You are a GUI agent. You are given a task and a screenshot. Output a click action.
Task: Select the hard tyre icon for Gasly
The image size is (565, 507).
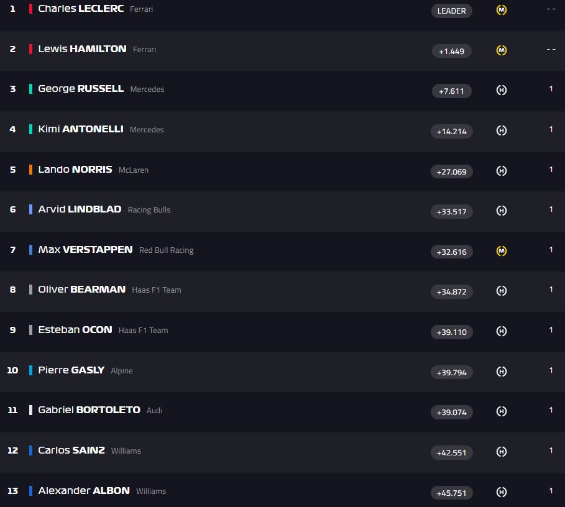point(502,372)
